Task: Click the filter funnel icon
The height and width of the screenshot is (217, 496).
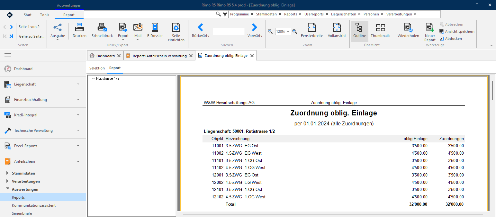Action: coord(225,14)
